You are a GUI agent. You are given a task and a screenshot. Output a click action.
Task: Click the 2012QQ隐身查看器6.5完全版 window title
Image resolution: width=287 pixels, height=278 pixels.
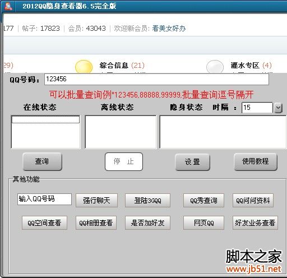click(x=70, y=6)
